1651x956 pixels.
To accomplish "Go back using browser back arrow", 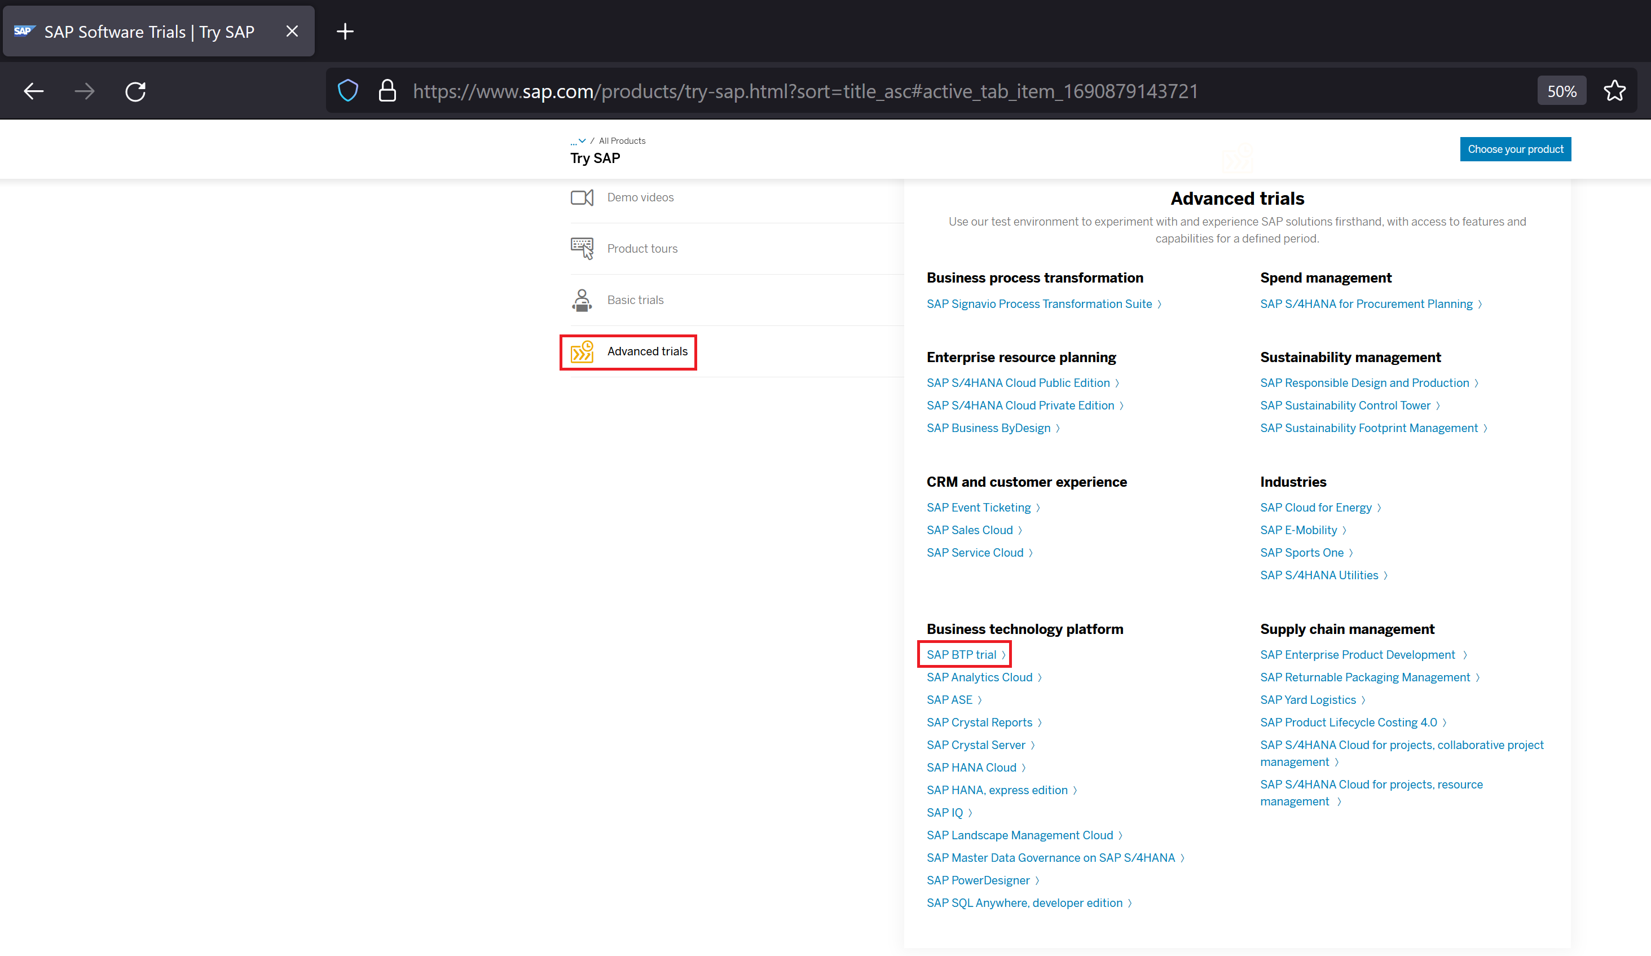I will coord(33,91).
